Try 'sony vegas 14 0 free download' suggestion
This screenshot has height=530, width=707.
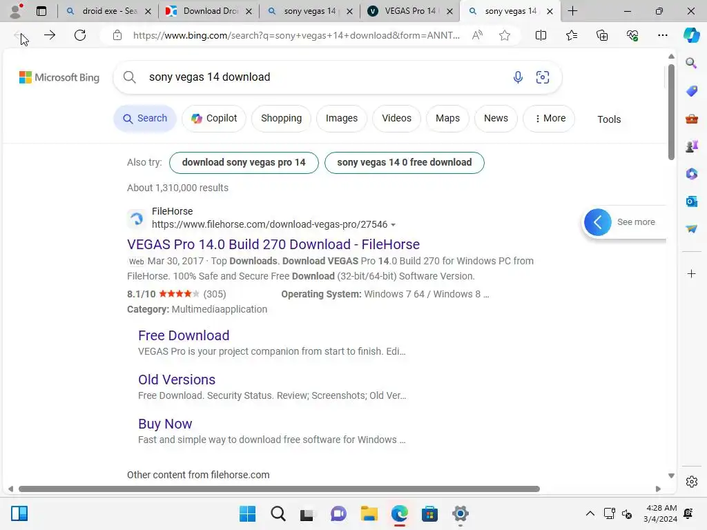(405, 163)
